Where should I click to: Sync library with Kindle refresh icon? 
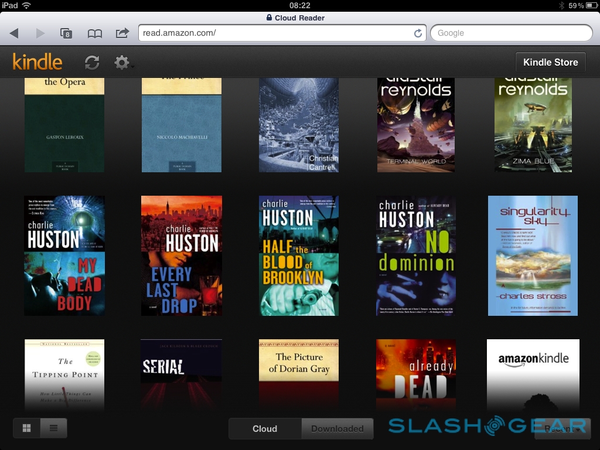pyautogui.click(x=92, y=62)
